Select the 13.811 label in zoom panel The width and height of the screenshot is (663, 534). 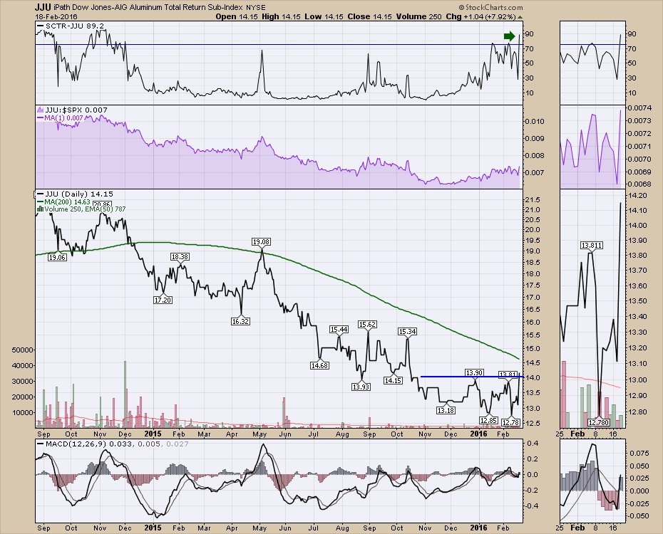coord(588,246)
